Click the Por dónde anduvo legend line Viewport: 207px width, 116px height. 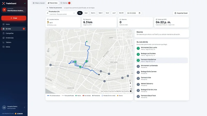[x=48, y=96]
